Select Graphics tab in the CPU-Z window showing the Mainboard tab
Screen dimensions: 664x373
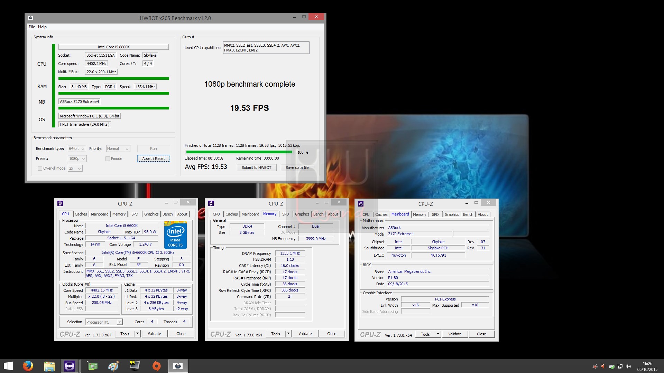[452, 214]
